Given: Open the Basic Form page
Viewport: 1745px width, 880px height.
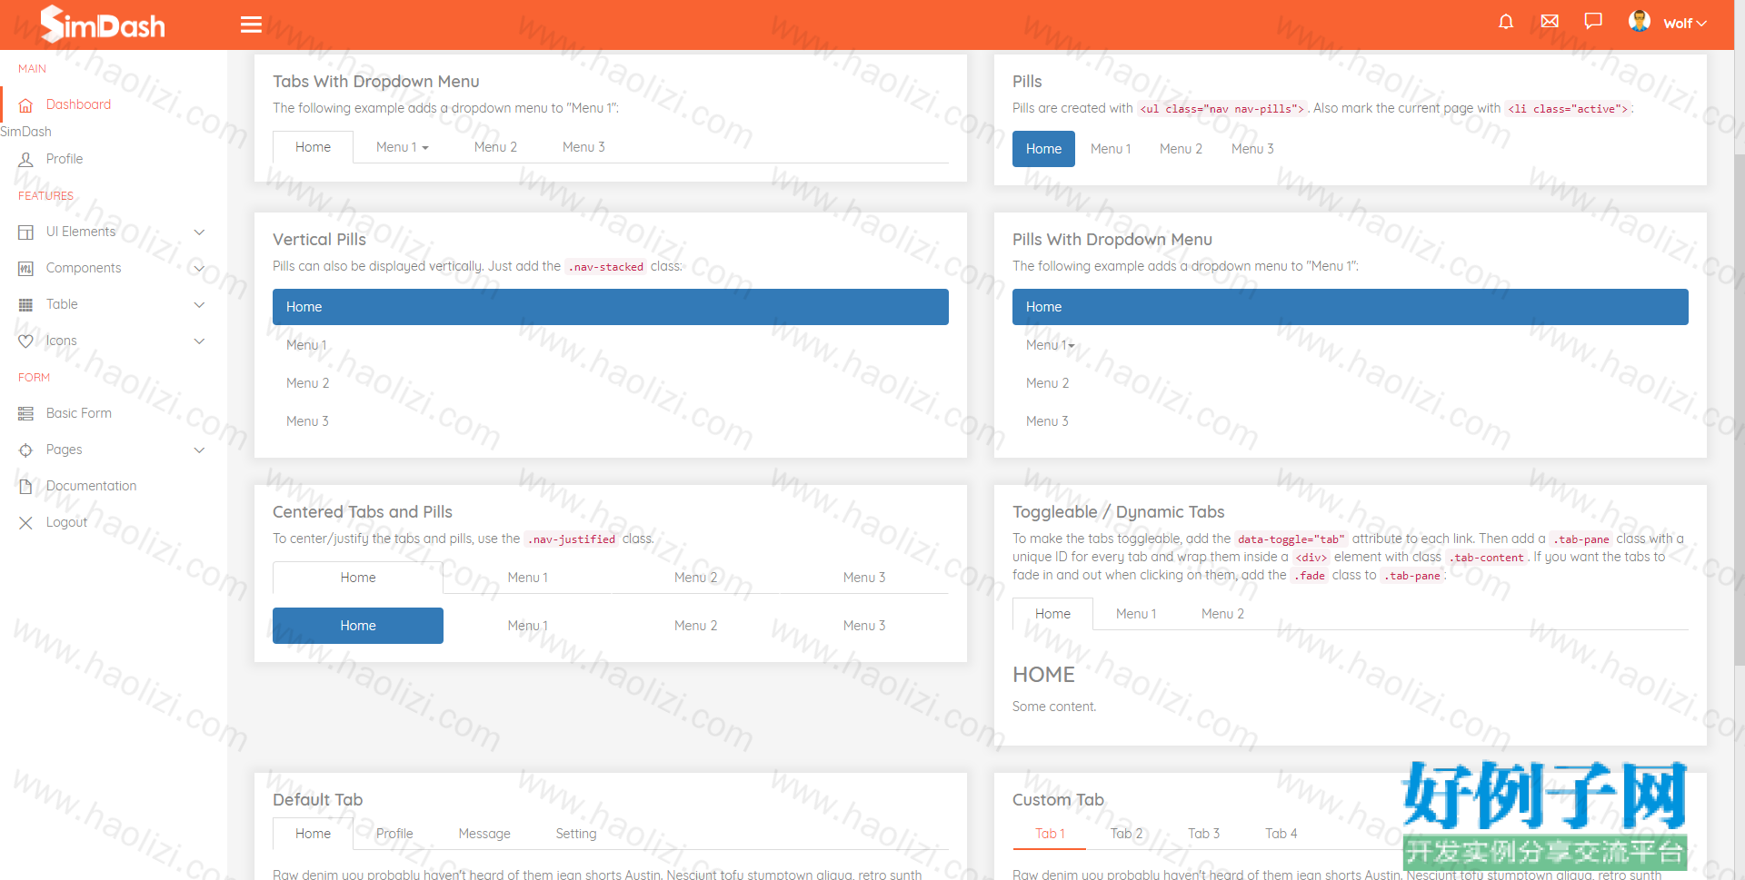Looking at the screenshot, I should coord(79,413).
